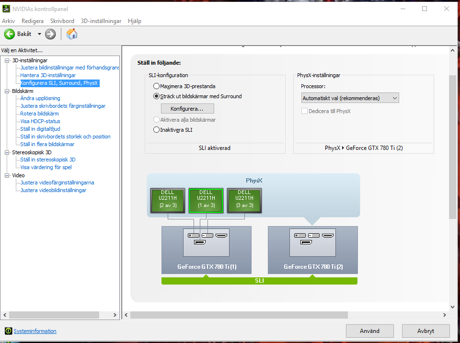Open the 3D-inställningar menu
460x343 pixels.
point(101,21)
